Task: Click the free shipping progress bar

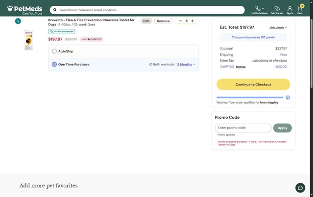Action: (x=250, y=97)
